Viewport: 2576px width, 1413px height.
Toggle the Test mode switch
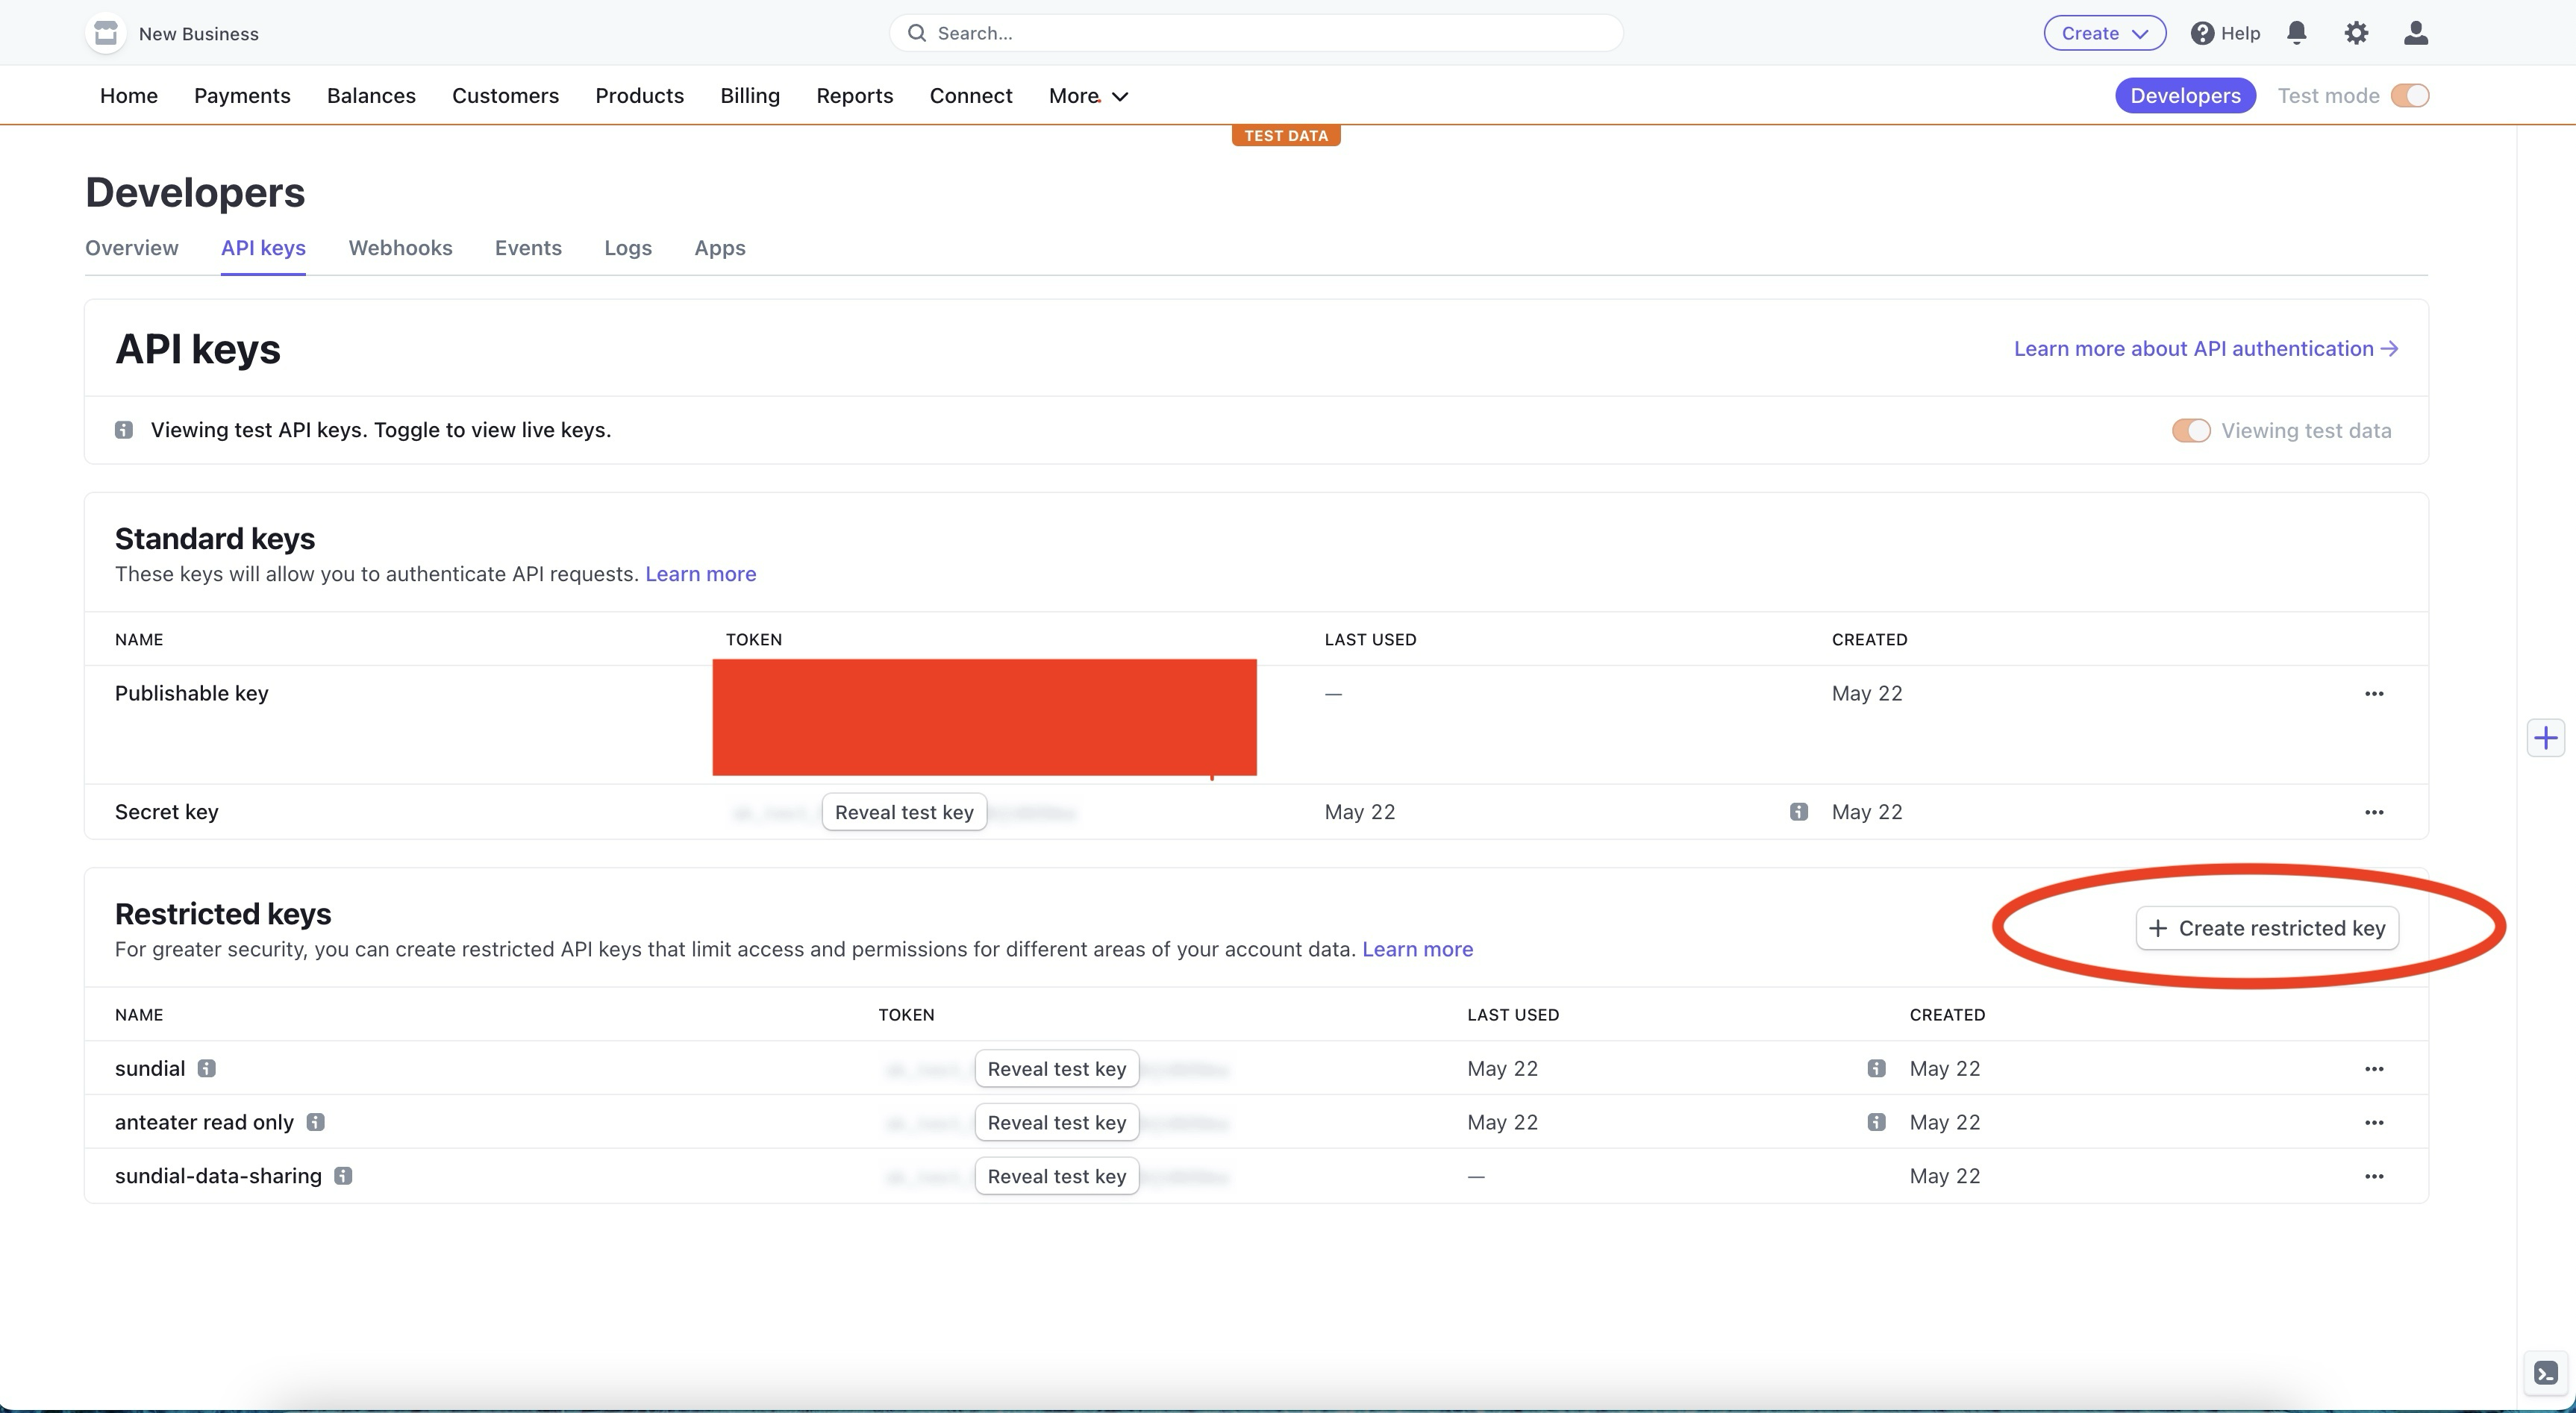click(2409, 95)
